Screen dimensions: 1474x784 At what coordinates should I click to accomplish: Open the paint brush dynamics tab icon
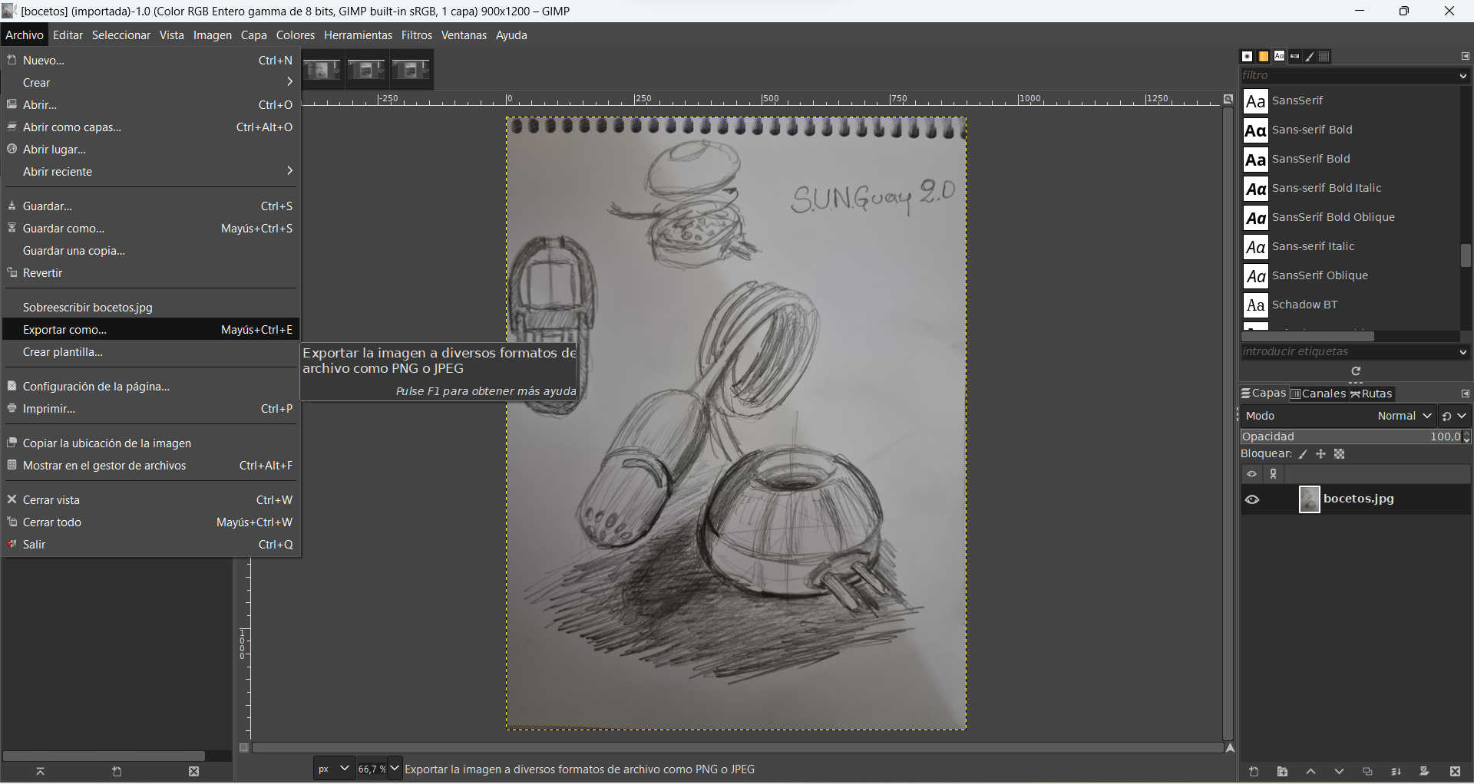(1310, 57)
